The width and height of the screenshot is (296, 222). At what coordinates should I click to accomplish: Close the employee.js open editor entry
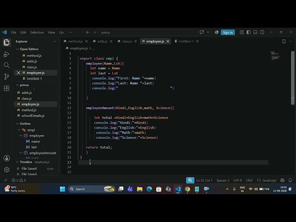tap(18, 73)
